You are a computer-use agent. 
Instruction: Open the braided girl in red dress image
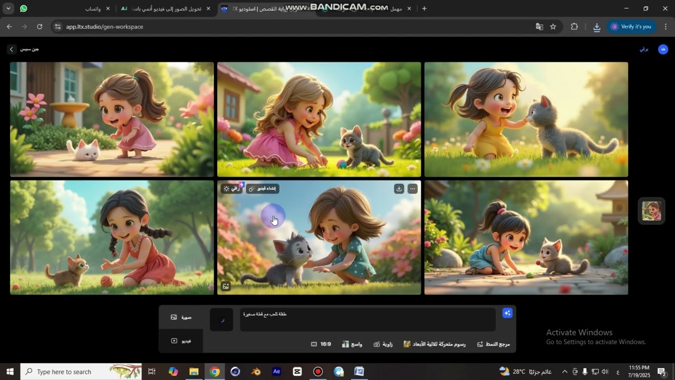[x=112, y=237]
